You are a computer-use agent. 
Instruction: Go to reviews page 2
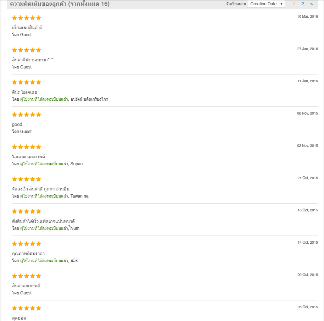point(302,4)
